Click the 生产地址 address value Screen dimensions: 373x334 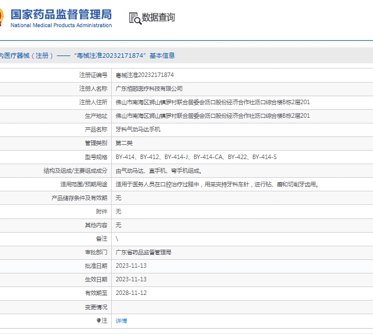(213, 115)
